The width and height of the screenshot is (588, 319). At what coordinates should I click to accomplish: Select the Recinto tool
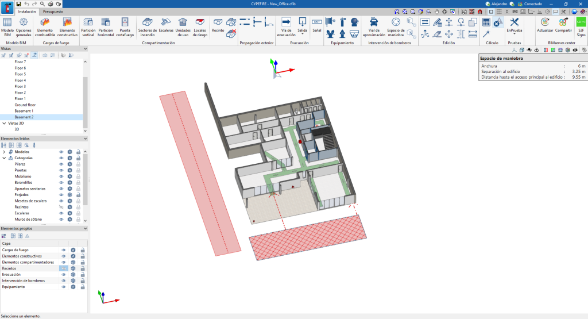coord(218,25)
